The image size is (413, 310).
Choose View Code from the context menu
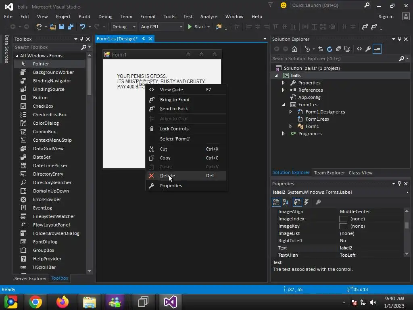click(186, 90)
